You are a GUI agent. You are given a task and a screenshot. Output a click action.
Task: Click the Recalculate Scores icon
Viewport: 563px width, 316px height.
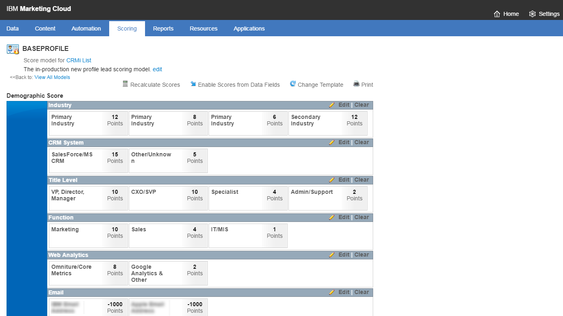[x=125, y=84]
